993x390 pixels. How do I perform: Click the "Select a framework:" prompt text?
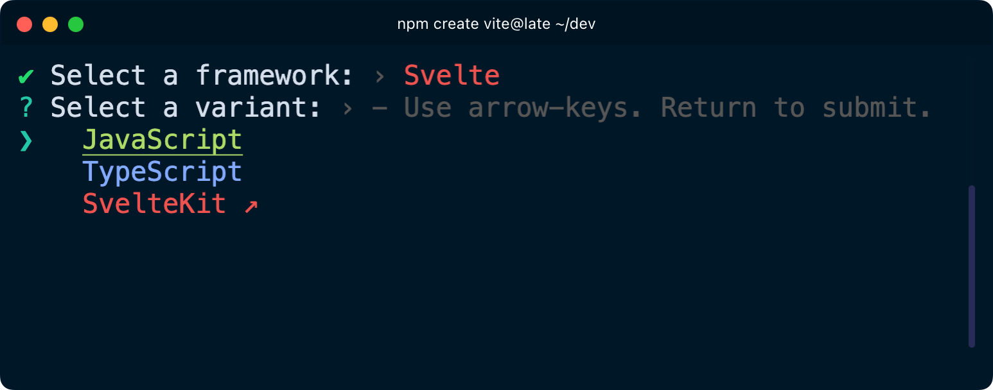coord(202,76)
